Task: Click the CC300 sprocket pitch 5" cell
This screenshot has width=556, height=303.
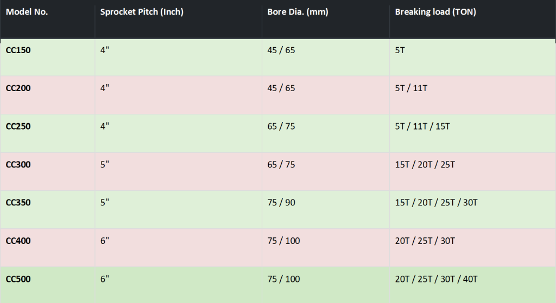Action: point(105,164)
